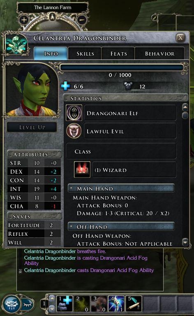Toggle the chat log options icon

[20, 271]
